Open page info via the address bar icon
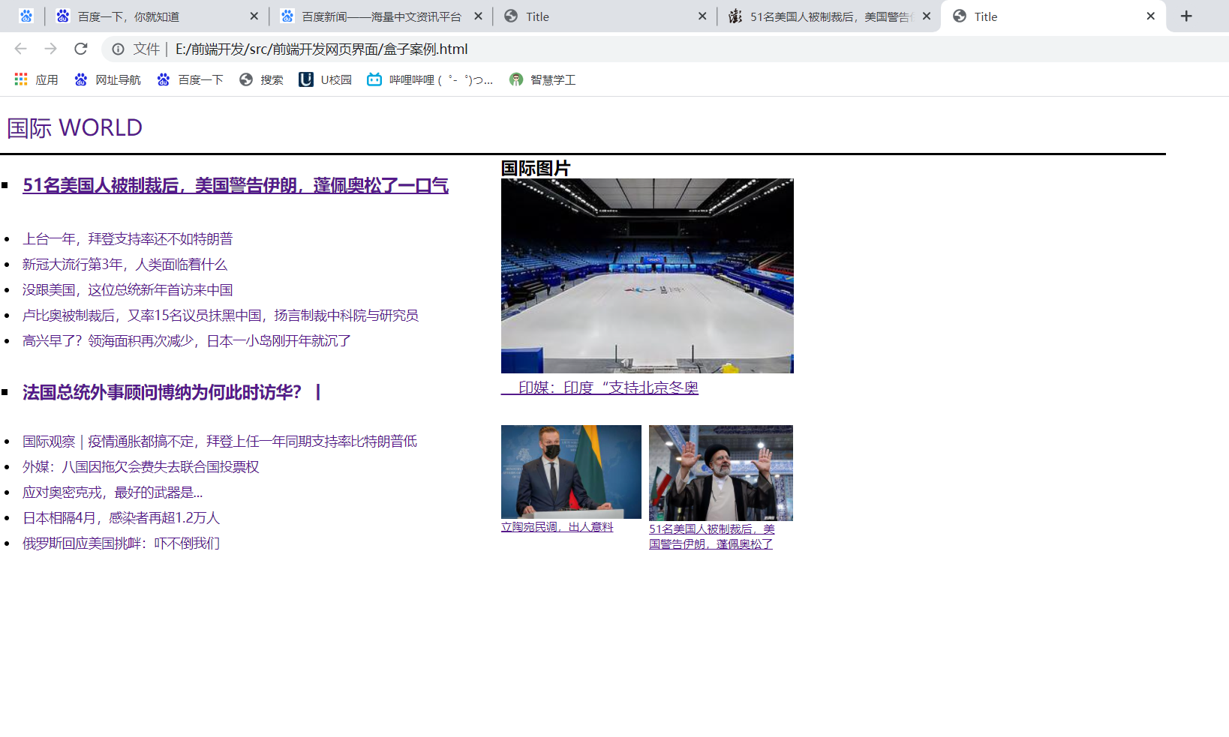 pos(118,49)
